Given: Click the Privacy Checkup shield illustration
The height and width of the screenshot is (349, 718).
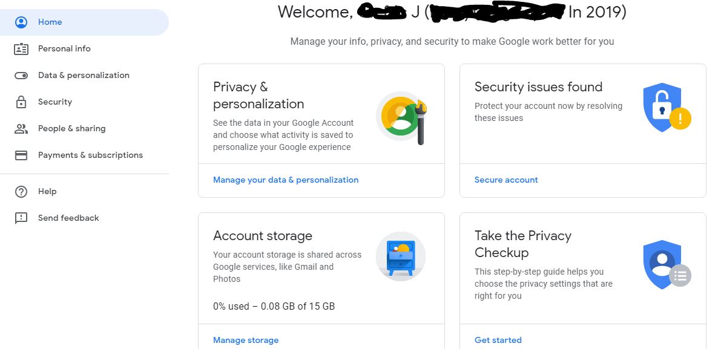Looking at the screenshot, I should pyautogui.click(x=667, y=264).
